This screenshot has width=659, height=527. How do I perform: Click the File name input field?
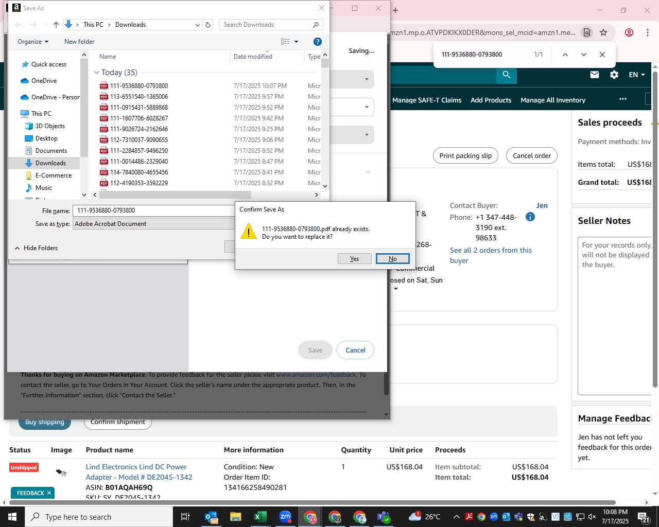pyautogui.click(x=153, y=210)
